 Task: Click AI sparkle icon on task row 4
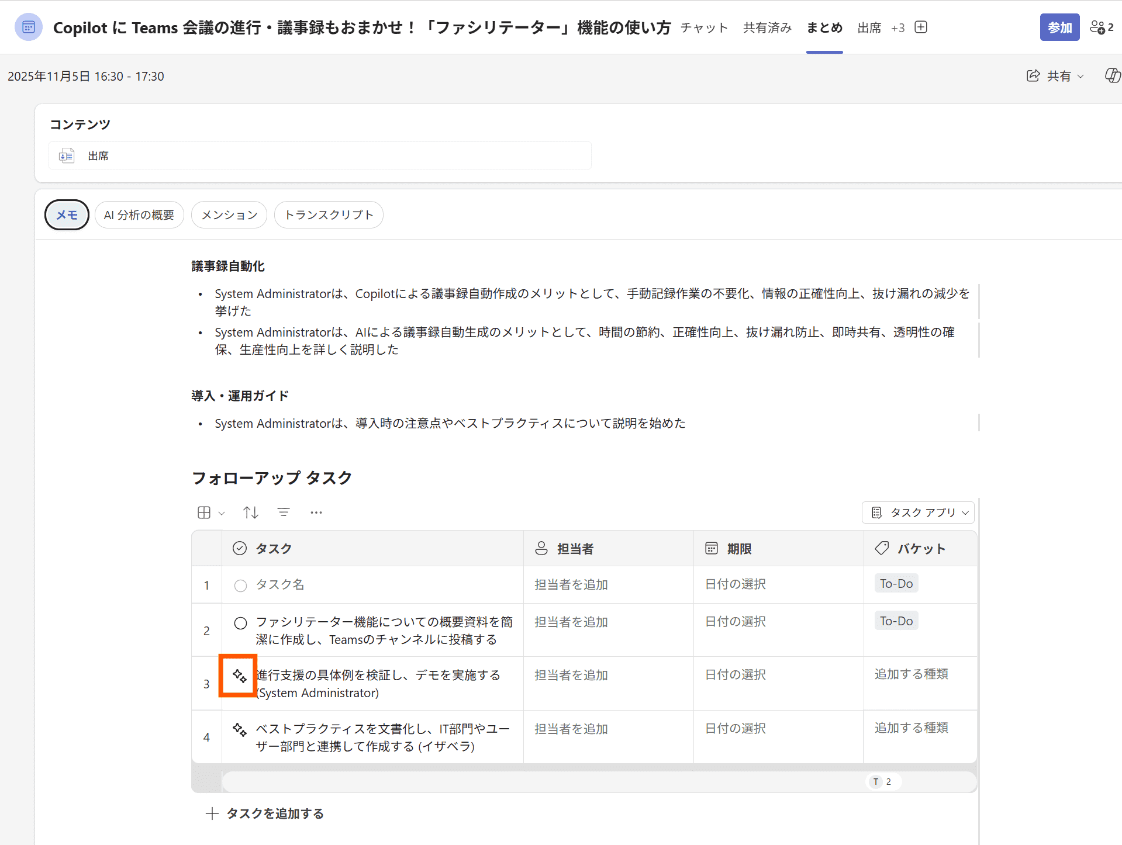tap(239, 729)
